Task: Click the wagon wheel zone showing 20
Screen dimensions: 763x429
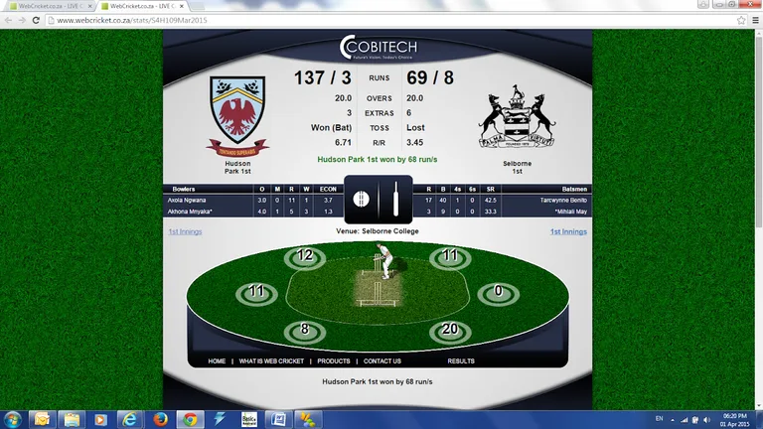Action: pyautogui.click(x=450, y=331)
